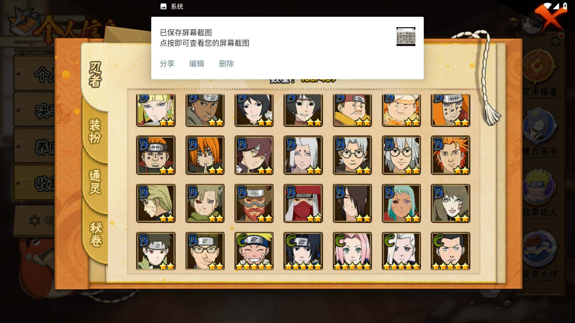
Task: Pick the Sasuke C-rank ninja card
Action: point(303,251)
